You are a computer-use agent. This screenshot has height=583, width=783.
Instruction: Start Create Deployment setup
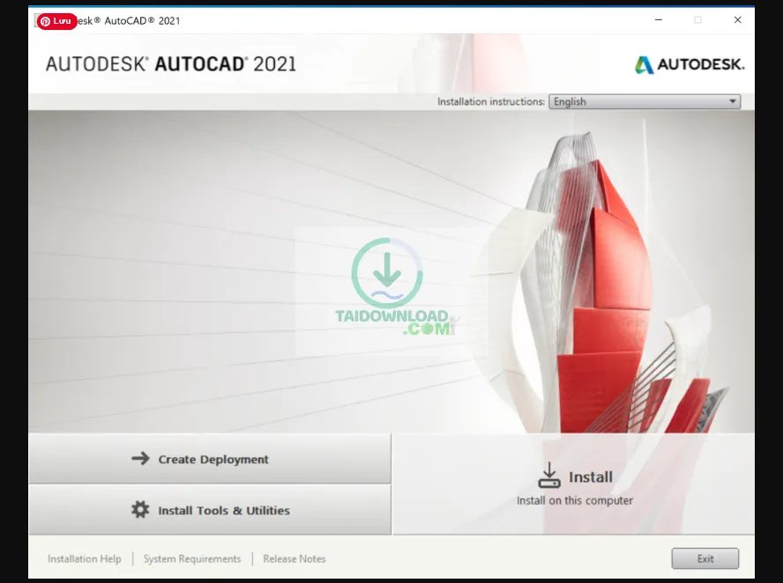pos(209,459)
